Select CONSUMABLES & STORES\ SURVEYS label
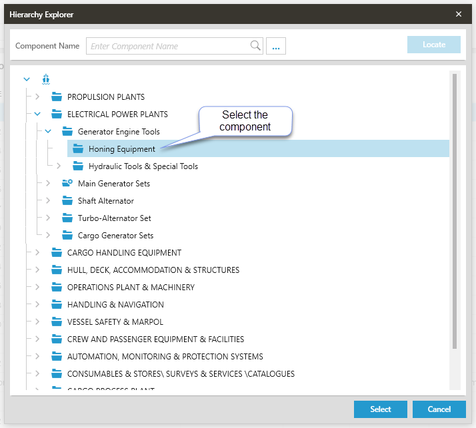Image resolution: width=476 pixels, height=428 pixels. pos(181,373)
